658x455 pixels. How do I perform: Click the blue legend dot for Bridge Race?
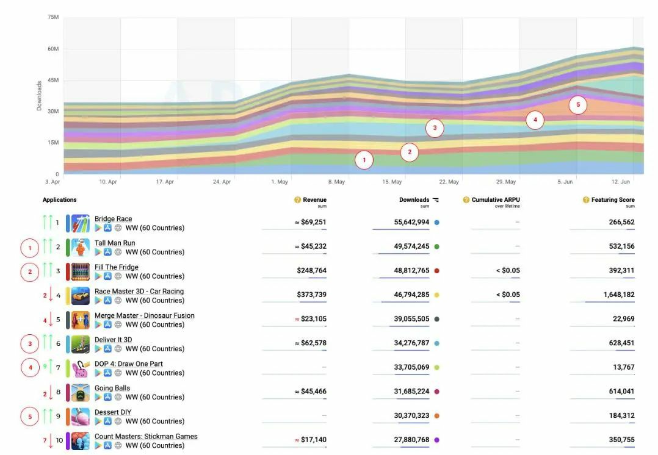(x=437, y=223)
